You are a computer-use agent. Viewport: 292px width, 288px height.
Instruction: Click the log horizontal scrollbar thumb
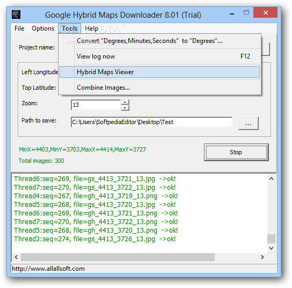(x=118, y=257)
